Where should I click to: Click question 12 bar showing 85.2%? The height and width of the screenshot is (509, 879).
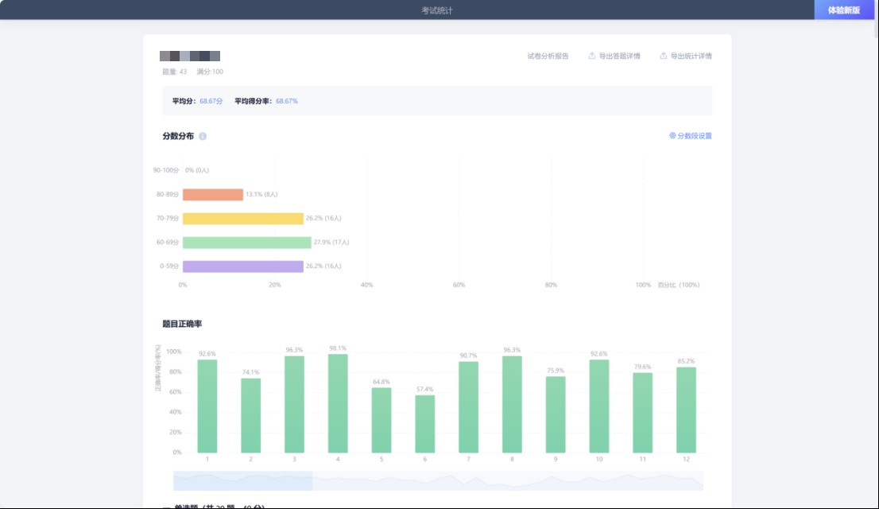click(x=686, y=410)
